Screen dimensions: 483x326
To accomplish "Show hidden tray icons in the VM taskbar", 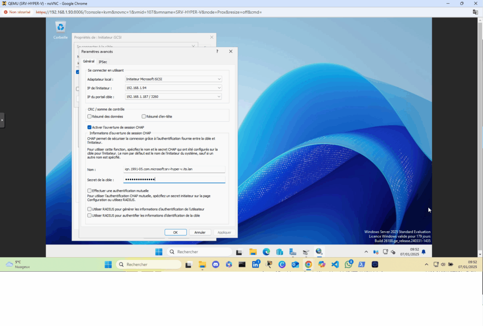I will point(366,252).
